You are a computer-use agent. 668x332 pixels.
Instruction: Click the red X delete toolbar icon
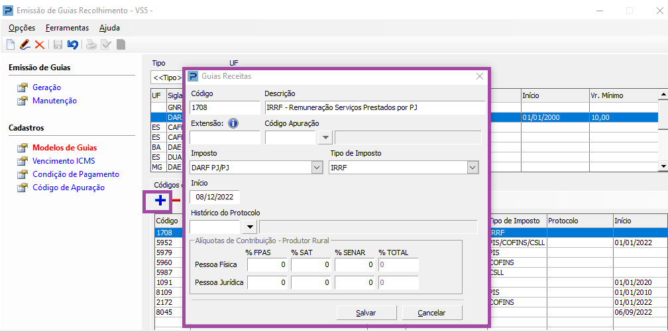coord(39,45)
